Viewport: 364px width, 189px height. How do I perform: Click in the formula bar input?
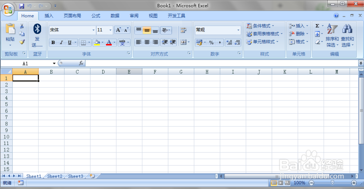222,63
